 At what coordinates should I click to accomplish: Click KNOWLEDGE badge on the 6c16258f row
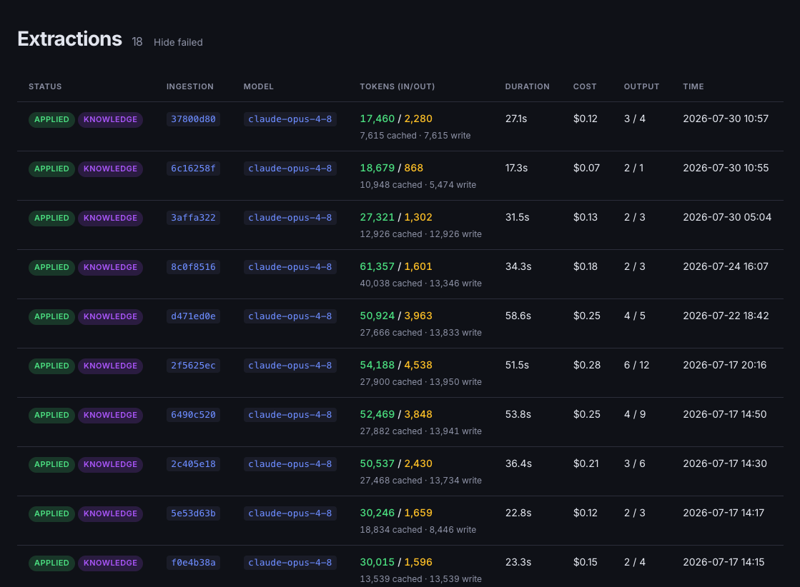(x=110, y=169)
